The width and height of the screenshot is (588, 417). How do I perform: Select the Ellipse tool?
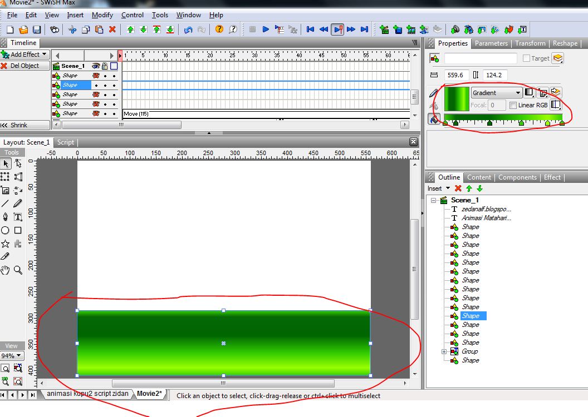coord(6,230)
